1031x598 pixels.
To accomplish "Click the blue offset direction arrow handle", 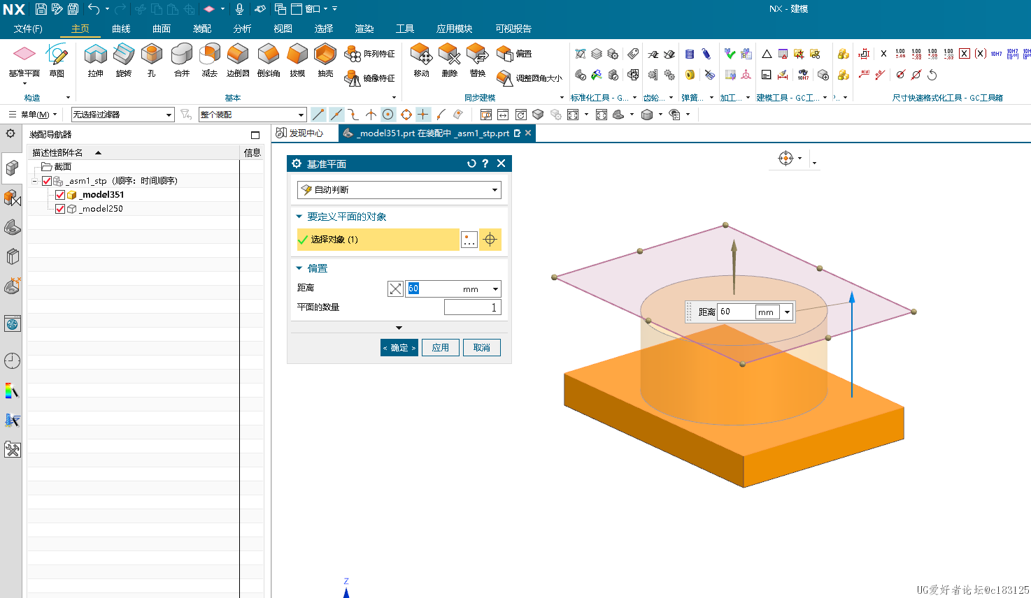I will 852,297.
